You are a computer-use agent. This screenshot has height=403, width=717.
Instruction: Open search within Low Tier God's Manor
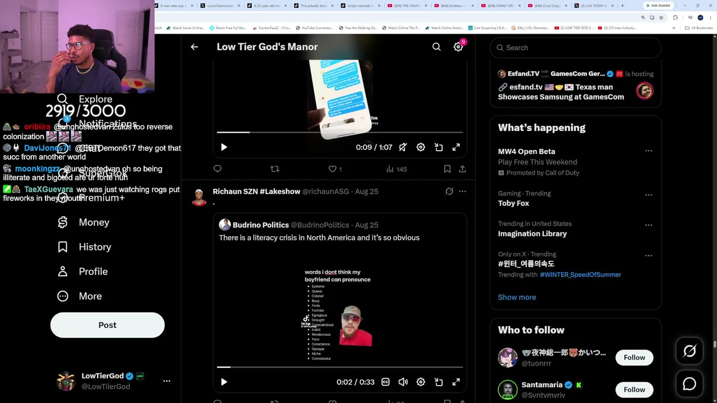coord(436,47)
